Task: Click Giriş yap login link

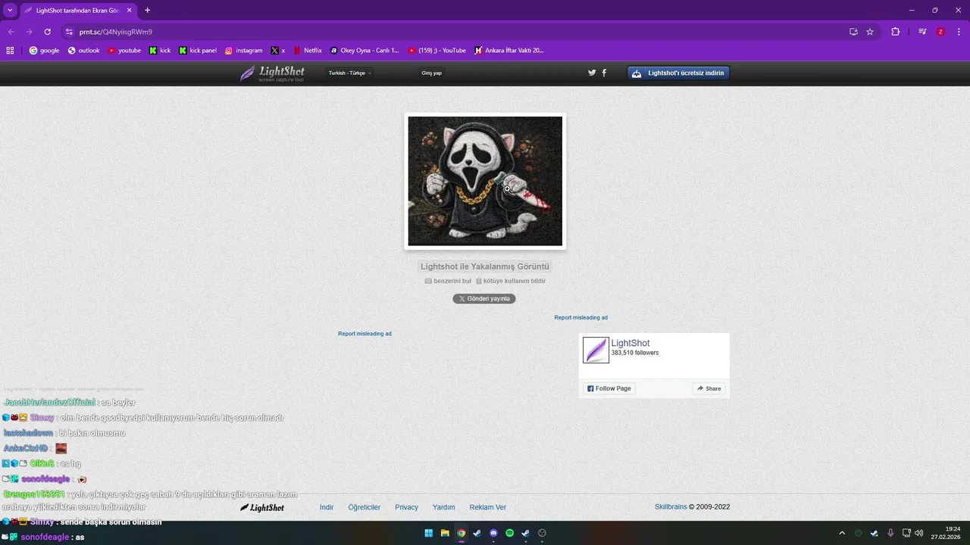Action: 432,73
